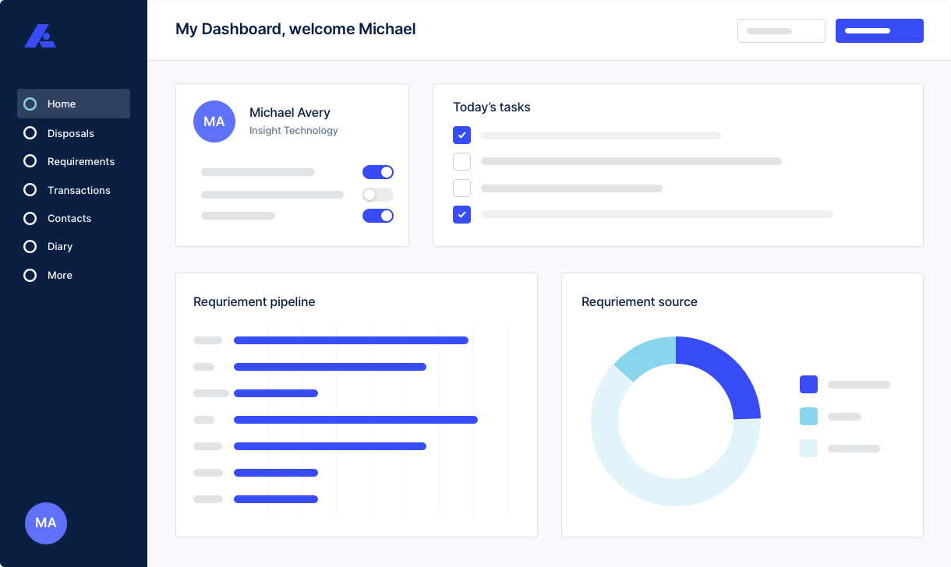Click Michael Avery's profile avatar in card
The height and width of the screenshot is (567, 951).
(214, 121)
